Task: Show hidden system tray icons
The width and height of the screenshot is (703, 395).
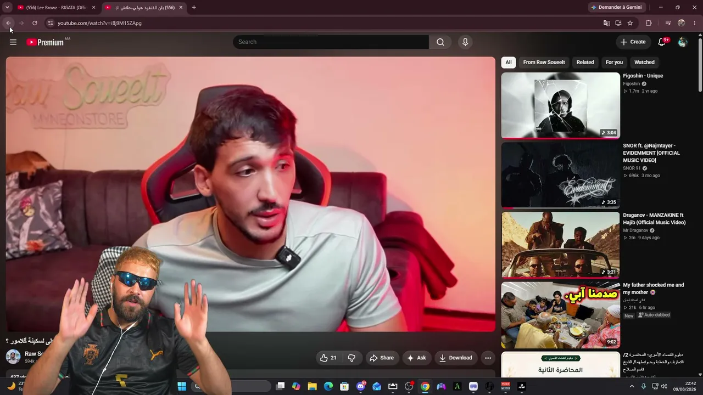Action: tap(632, 386)
